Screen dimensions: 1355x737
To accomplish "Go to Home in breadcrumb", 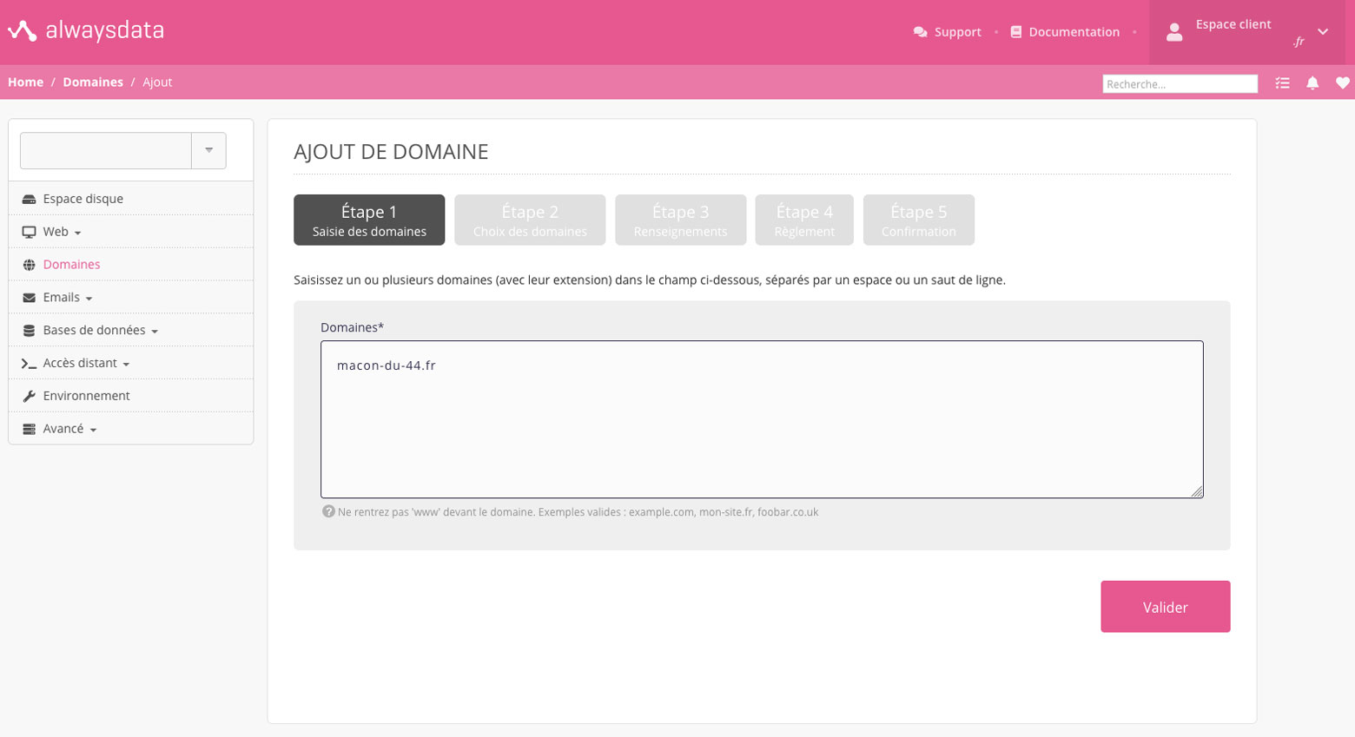I will pyautogui.click(x=25, y=82).
